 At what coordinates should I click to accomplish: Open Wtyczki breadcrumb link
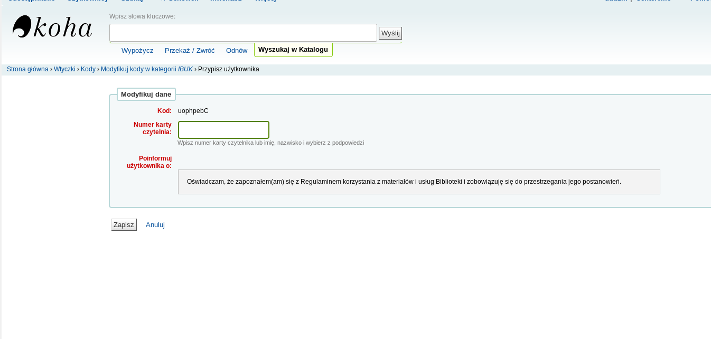pyautogui.click(x=64, y=69)
